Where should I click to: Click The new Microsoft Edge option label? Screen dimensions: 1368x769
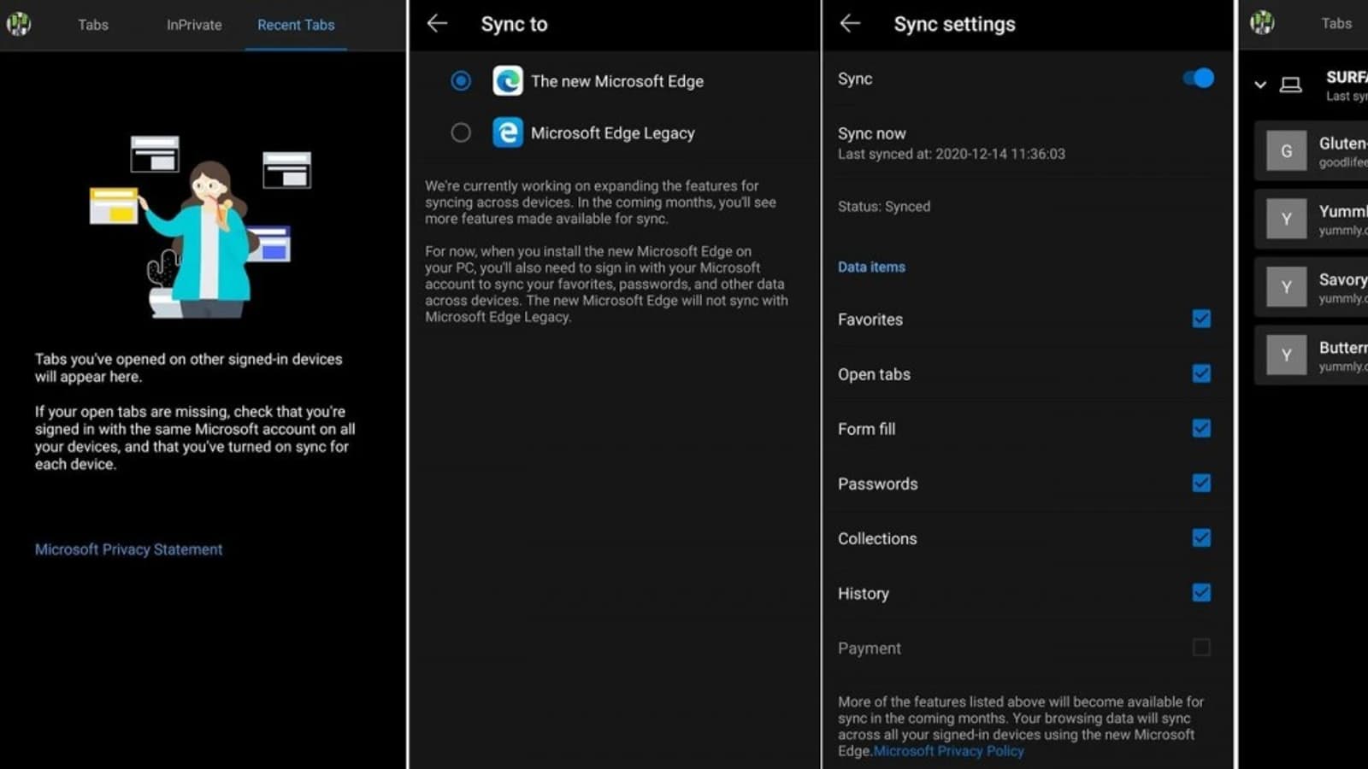(617, 81)
